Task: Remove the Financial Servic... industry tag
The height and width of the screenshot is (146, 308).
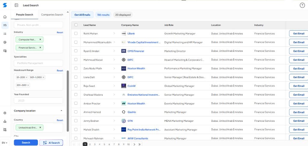Action: [x=40, y=48]
